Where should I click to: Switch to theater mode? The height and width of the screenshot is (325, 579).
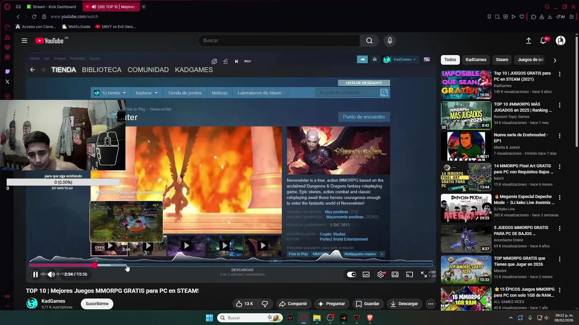coord(395,274)
